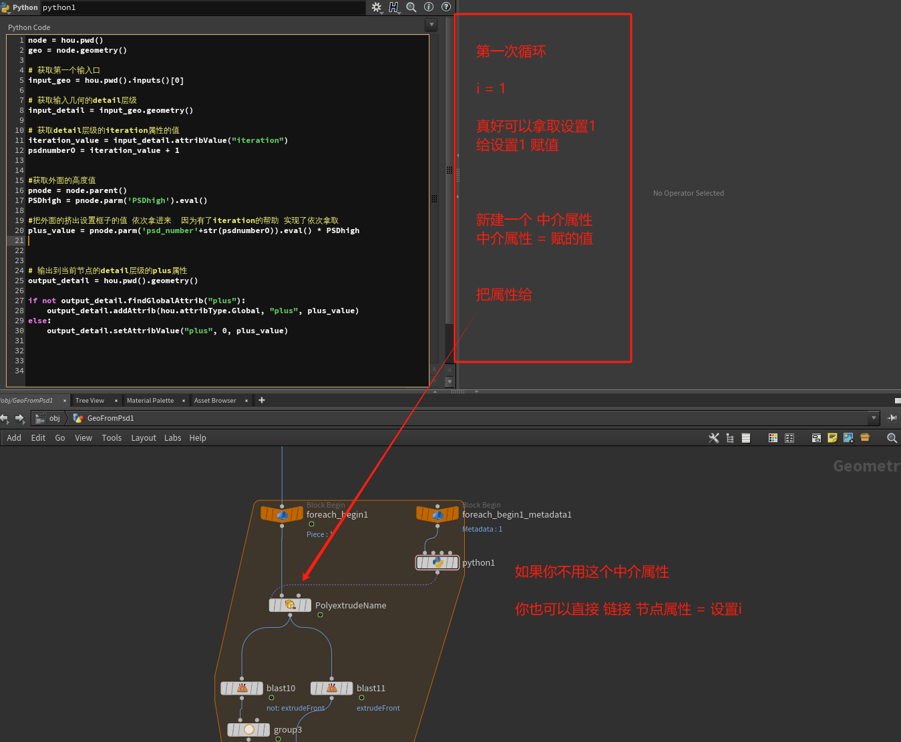Screen dimensions: 901x742
Task: Open the parameter gear settings menu
Action: pyautogui.click(x=377, y=7)
